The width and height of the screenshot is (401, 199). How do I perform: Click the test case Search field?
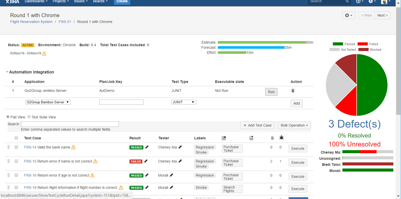(x=70, y=124)
